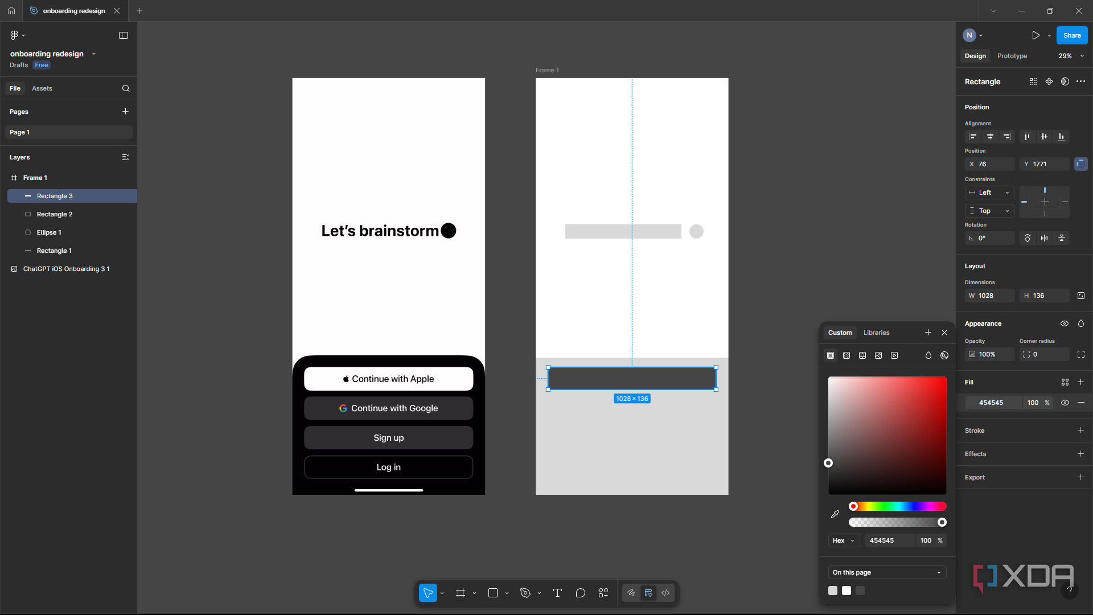This screenshot has height=615, width=1093.
Task: Select the Comment tool
Action: (x=580, y=593)
